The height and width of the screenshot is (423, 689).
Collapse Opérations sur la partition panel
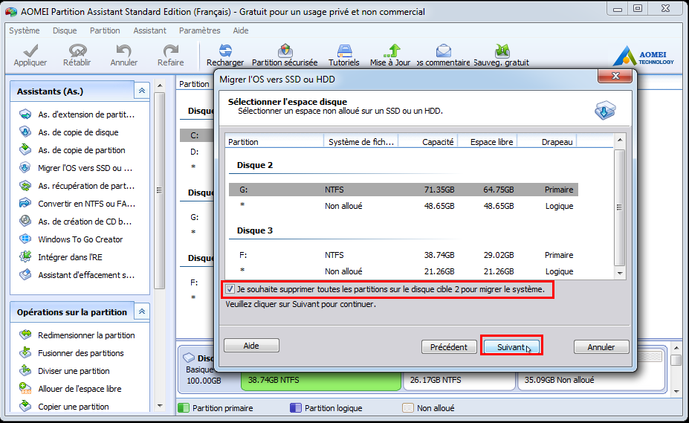point(142,311)
